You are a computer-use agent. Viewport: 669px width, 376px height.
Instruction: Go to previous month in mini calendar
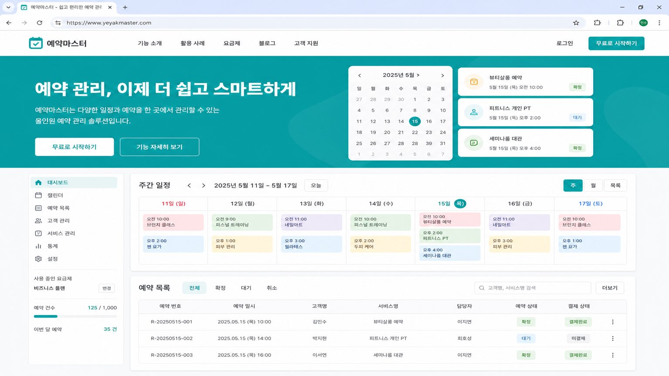point(359,75)
